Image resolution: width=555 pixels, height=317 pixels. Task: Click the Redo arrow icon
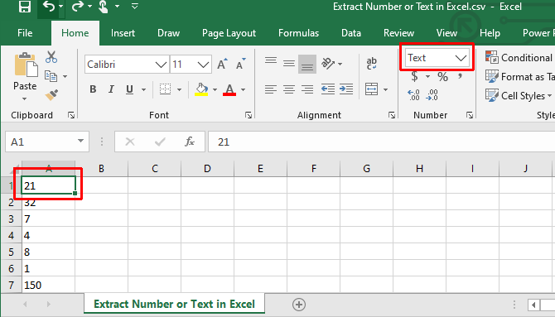tap(78, 6)
